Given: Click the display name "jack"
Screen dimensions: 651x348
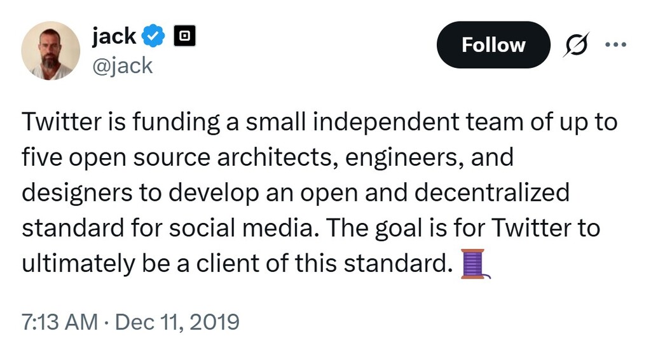Looking at the screenshot, I should tap(114, 36).
